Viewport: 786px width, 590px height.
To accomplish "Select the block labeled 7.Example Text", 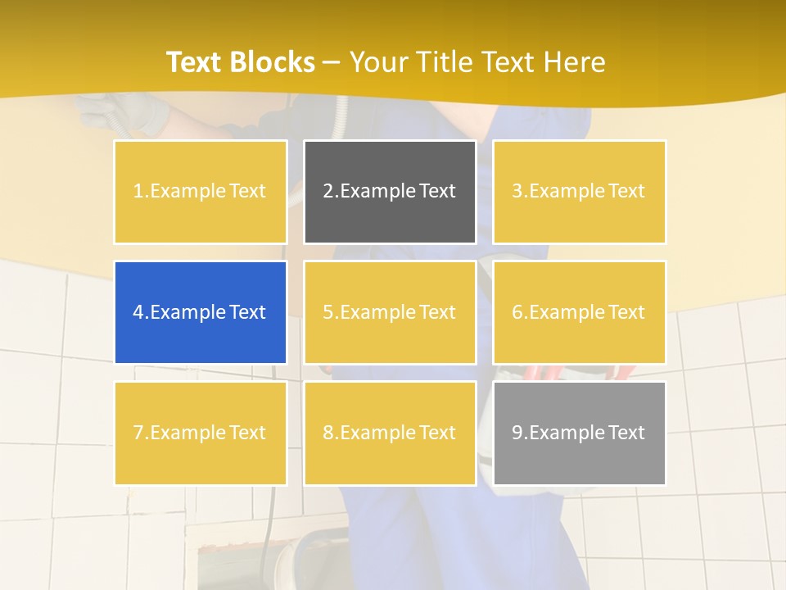I will (x=200, y=433).
